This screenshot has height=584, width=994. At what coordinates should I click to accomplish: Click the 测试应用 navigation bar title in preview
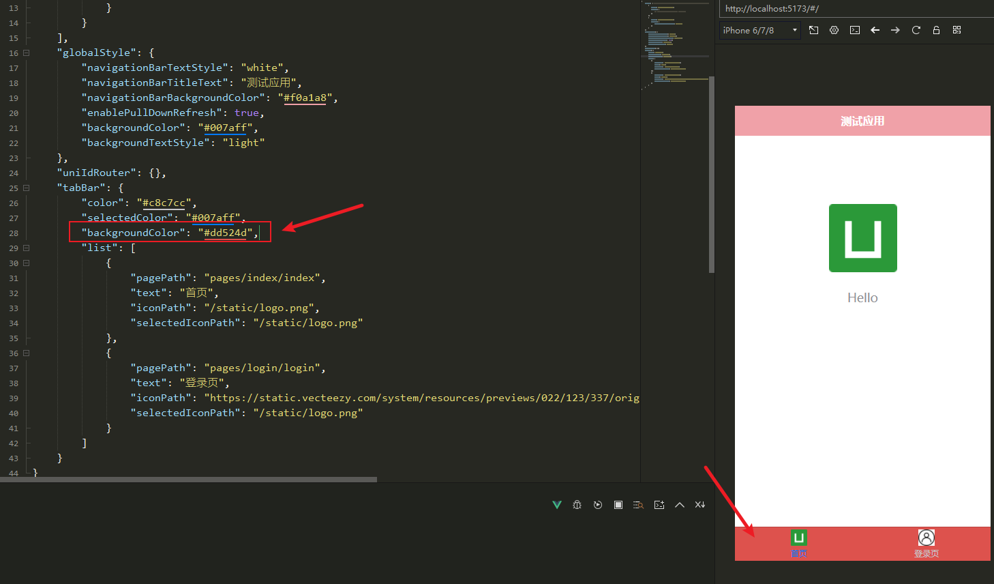pyautogui.click(x=862, y=121)
